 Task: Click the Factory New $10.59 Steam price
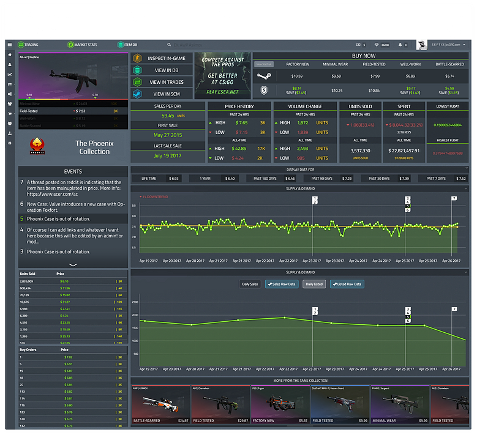point(297,76)
